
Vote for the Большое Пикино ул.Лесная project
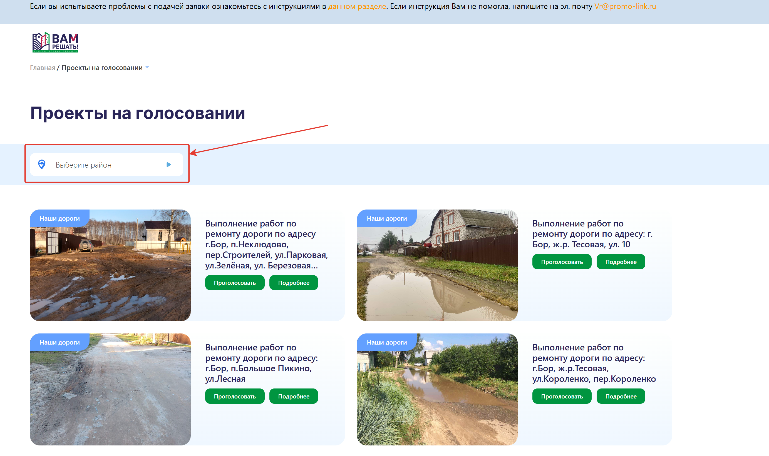pos(235,396)
